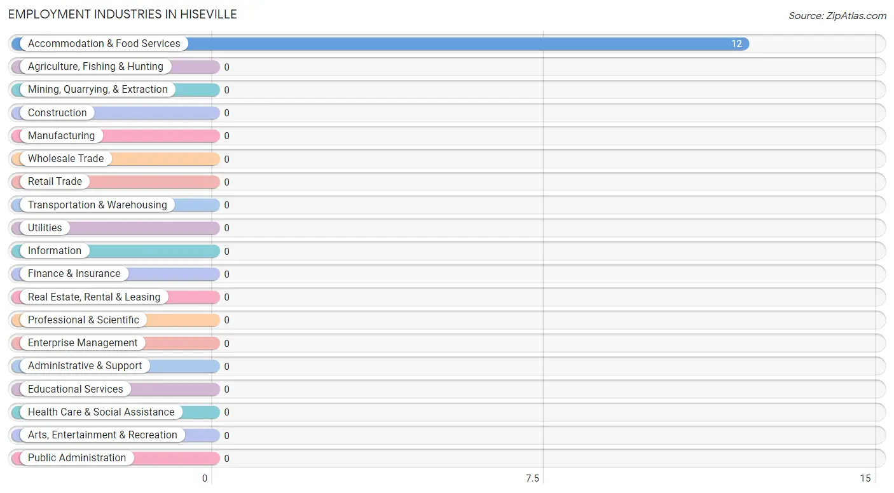Click the Utilities label

pos(45,228)
